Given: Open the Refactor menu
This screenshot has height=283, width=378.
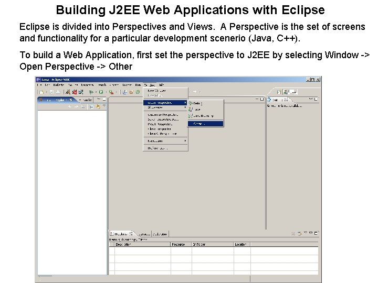Looking at the screenshot, I should pos(59,85).
